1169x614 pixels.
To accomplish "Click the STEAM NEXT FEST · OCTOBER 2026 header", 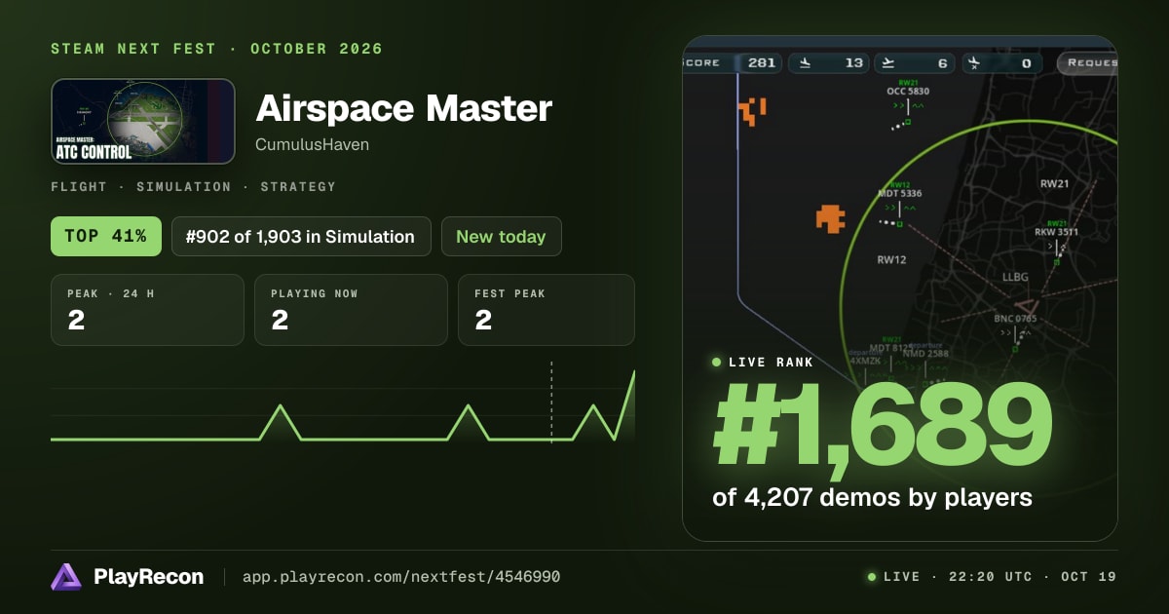I will click(x=216, y=49).
